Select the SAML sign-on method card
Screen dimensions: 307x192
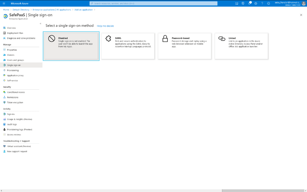(128, 46)
